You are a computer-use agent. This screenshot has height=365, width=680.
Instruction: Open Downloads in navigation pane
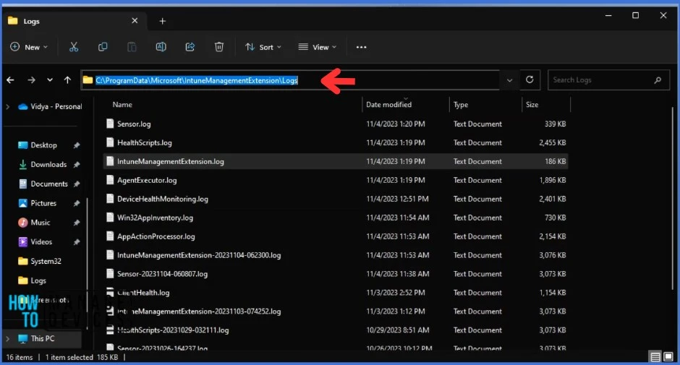pyautogui.click(x=48, y=164)
